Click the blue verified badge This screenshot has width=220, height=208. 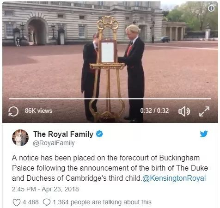pos(99,134)
